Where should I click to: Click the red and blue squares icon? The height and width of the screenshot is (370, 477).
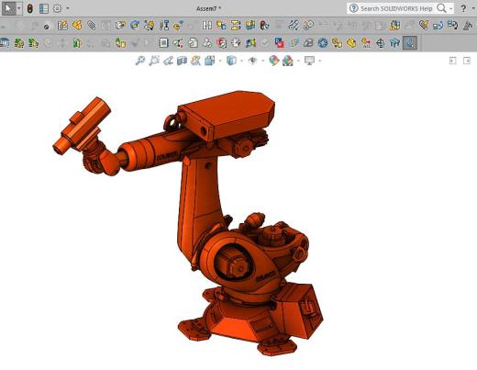tap(279, 43)
